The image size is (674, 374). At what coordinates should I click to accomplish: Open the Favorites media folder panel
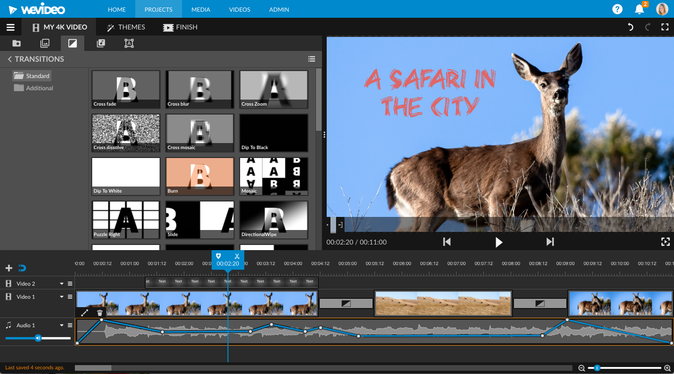16,43
